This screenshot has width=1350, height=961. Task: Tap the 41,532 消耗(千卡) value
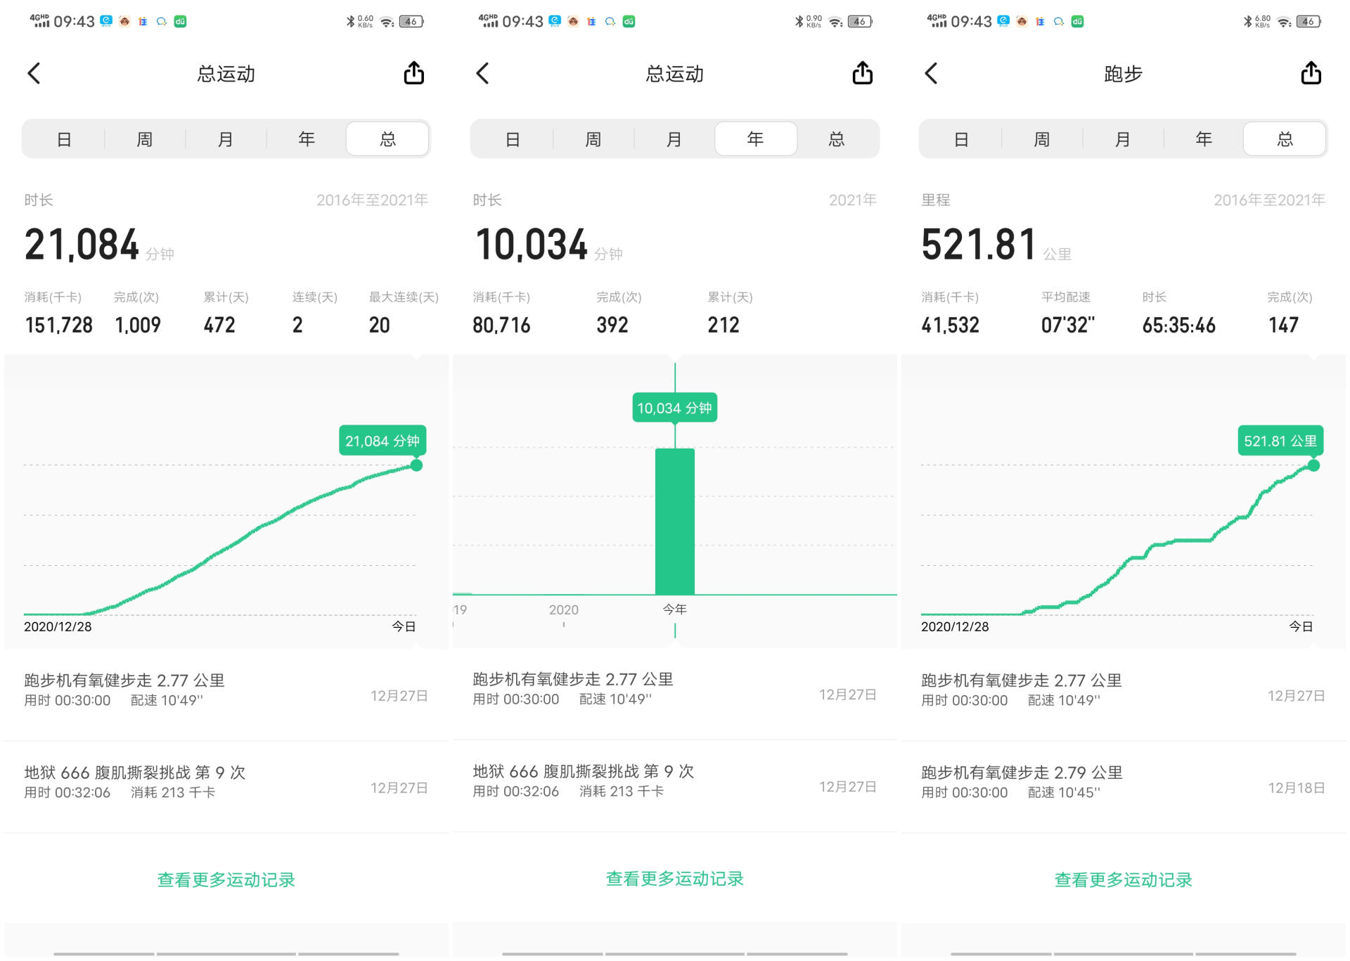pos(951,325)
